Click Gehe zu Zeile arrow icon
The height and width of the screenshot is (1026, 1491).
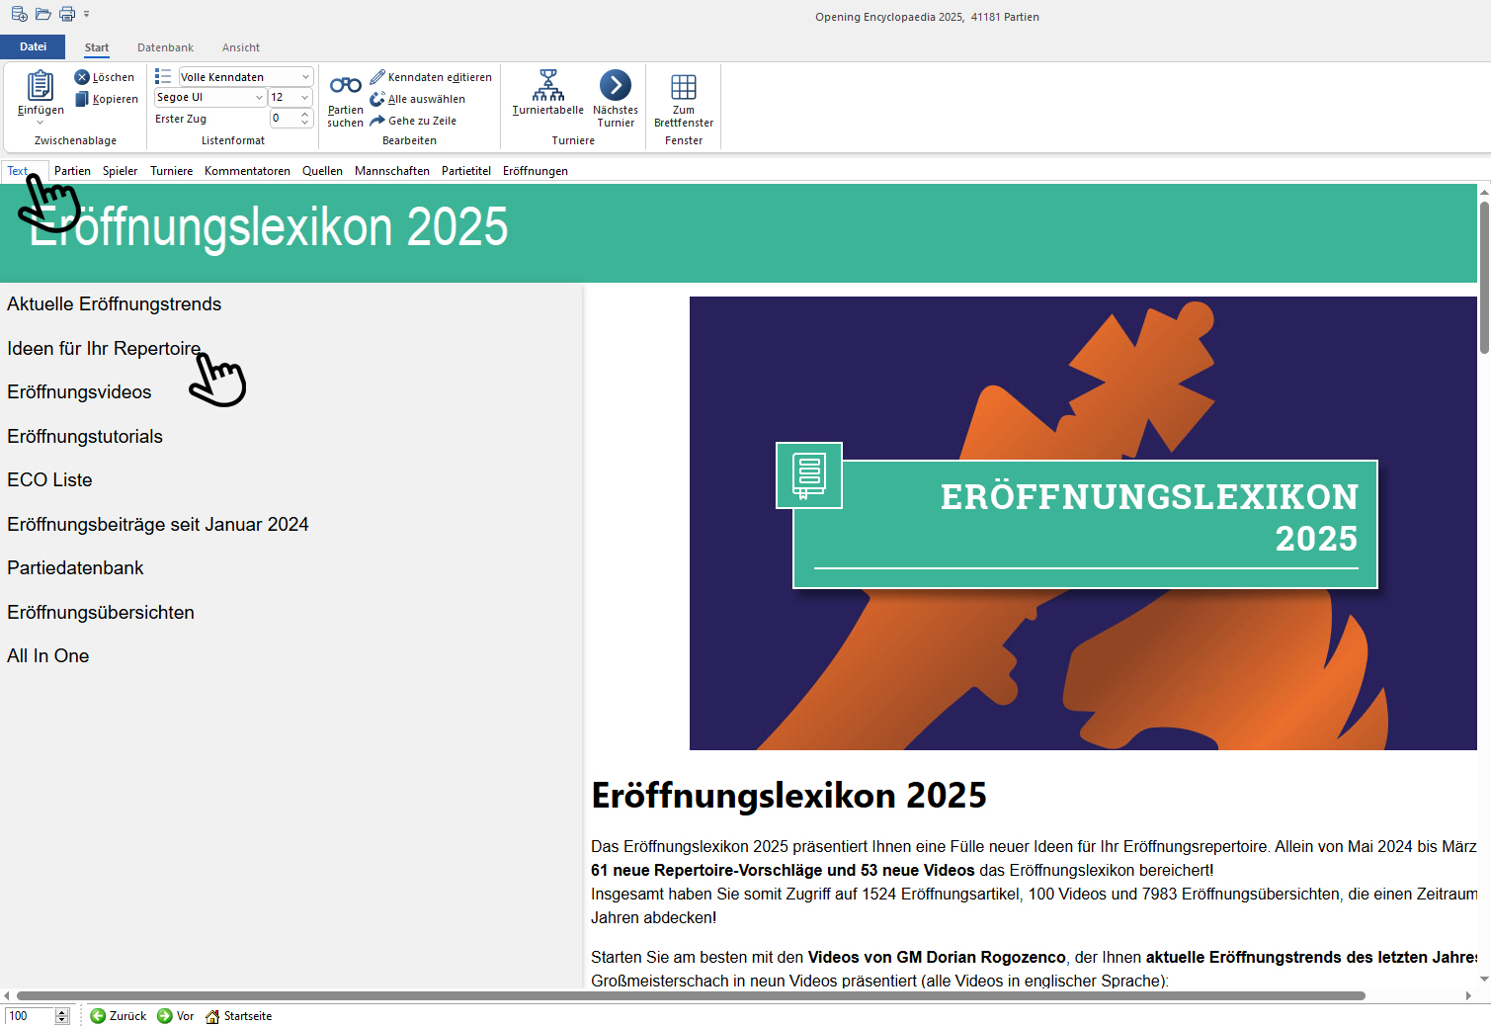pyautogui.click(x=377, y=121)
